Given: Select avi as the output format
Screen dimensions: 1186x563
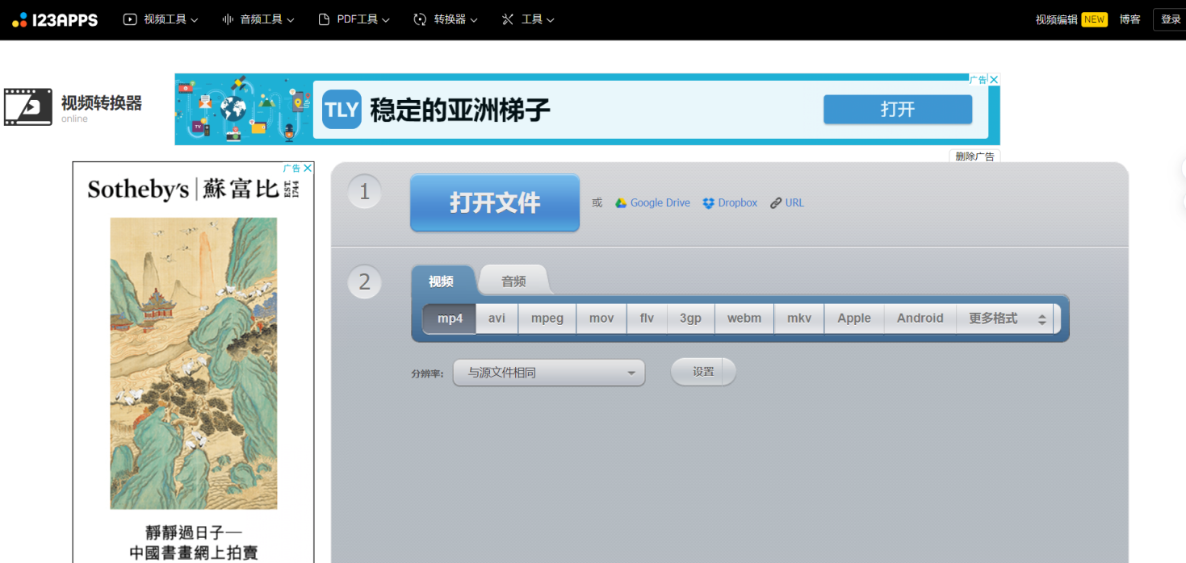Looking at the screenshot, I should 496,318.
